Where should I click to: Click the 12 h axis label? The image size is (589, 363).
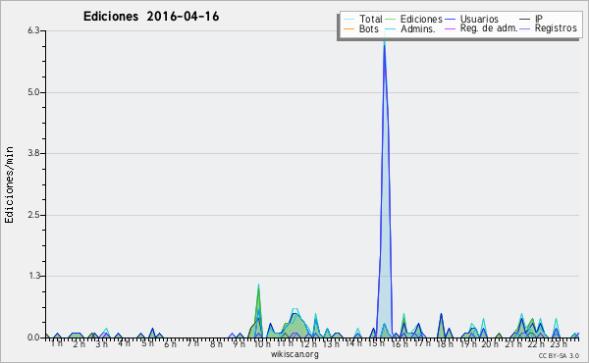coord(308,343)
